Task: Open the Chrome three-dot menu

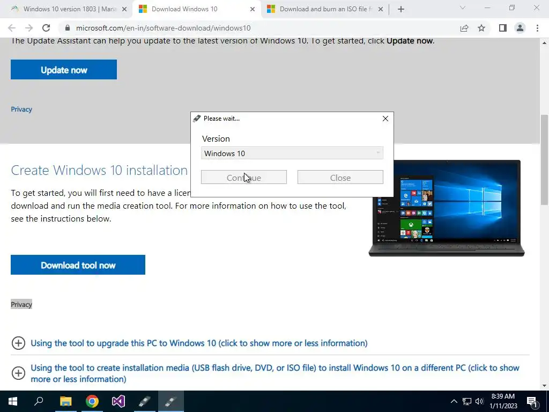Action: 537,28
